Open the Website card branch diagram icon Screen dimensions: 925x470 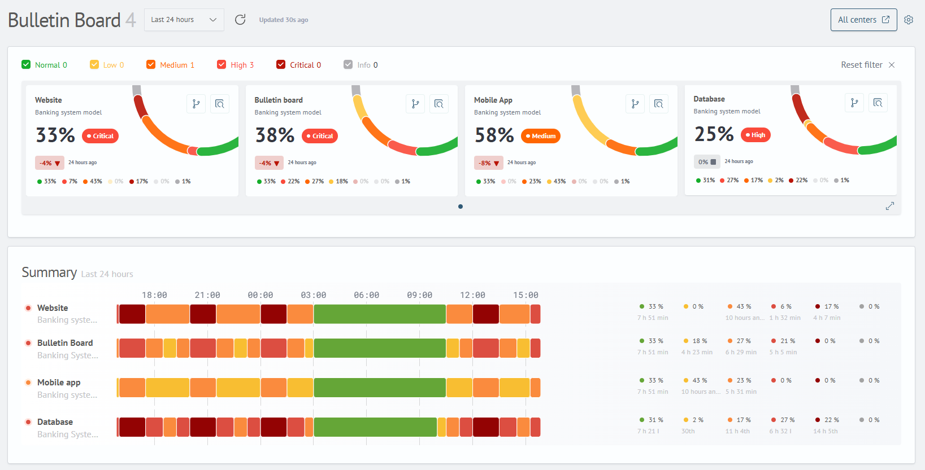196,104
